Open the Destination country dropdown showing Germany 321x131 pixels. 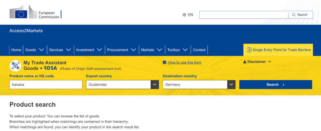[199, 84]
